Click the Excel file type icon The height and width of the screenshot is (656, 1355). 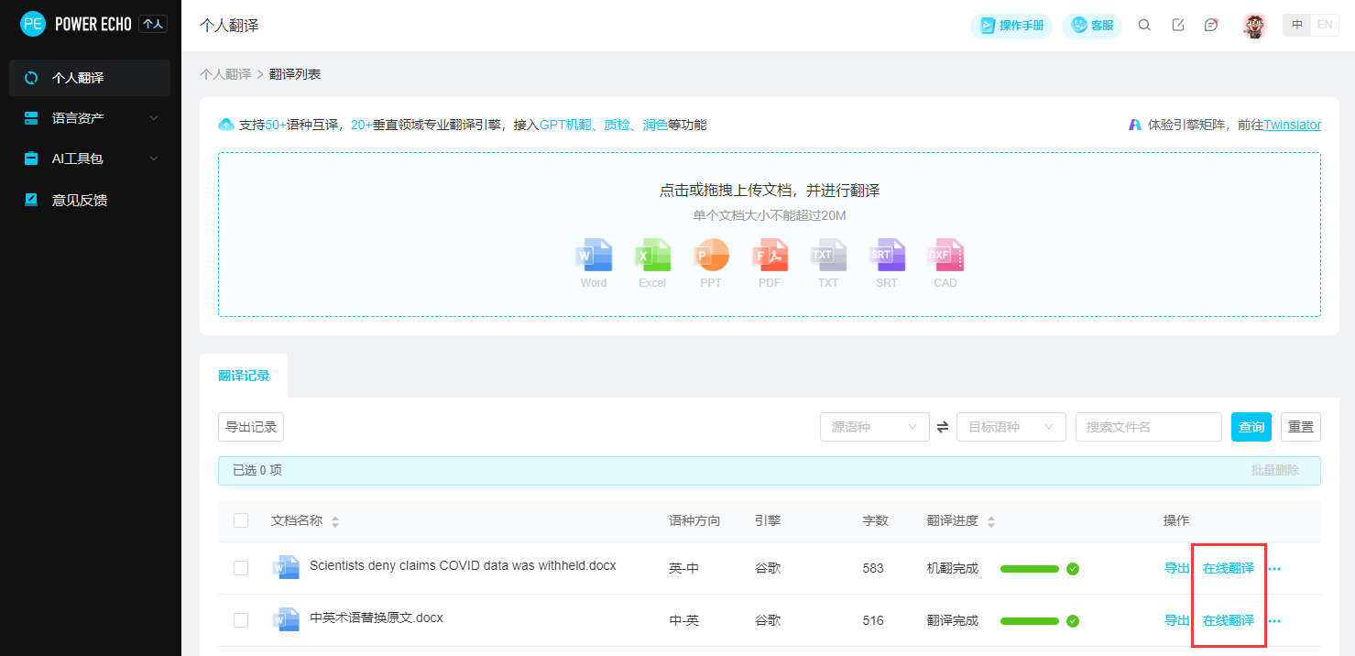[652, 256]
